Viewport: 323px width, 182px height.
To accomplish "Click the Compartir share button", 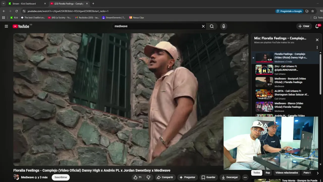I will click(165, 177).
